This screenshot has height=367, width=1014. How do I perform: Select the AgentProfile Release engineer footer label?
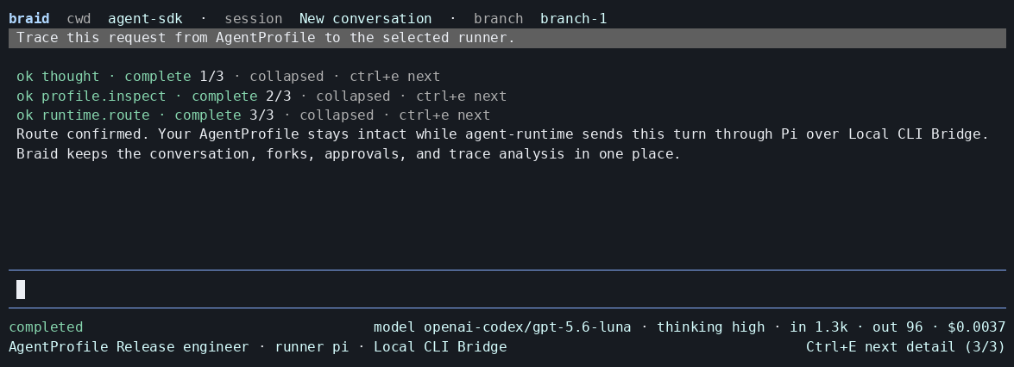pos(129,347)
